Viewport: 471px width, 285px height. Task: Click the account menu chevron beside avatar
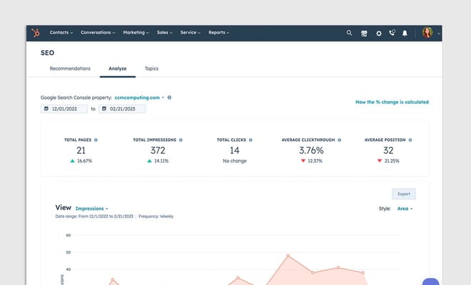point(439,33)
